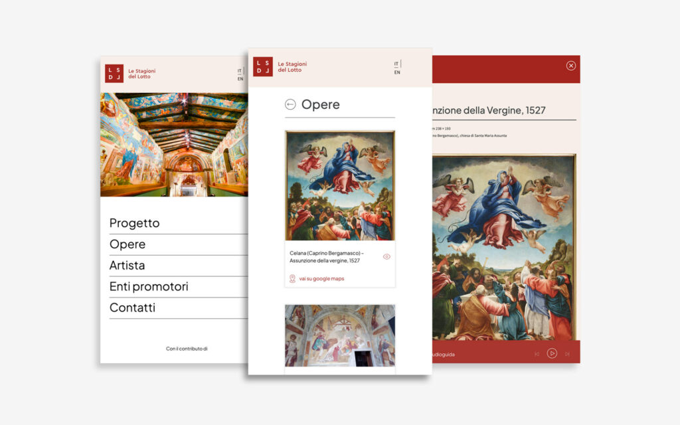Open the vai su google maps link
Image resolution: width=680 pixels, height=425 pixels.
321,279
